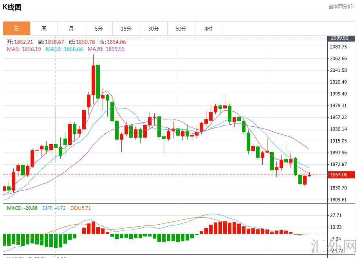
Task: Switch chart to 60分 timeframe
Action: (181, 29)
